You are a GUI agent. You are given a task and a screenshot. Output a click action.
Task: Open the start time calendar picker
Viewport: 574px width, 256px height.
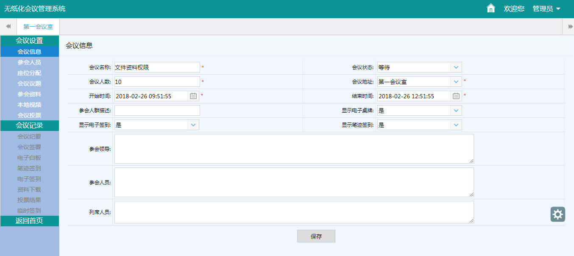[x=193, y=96]
